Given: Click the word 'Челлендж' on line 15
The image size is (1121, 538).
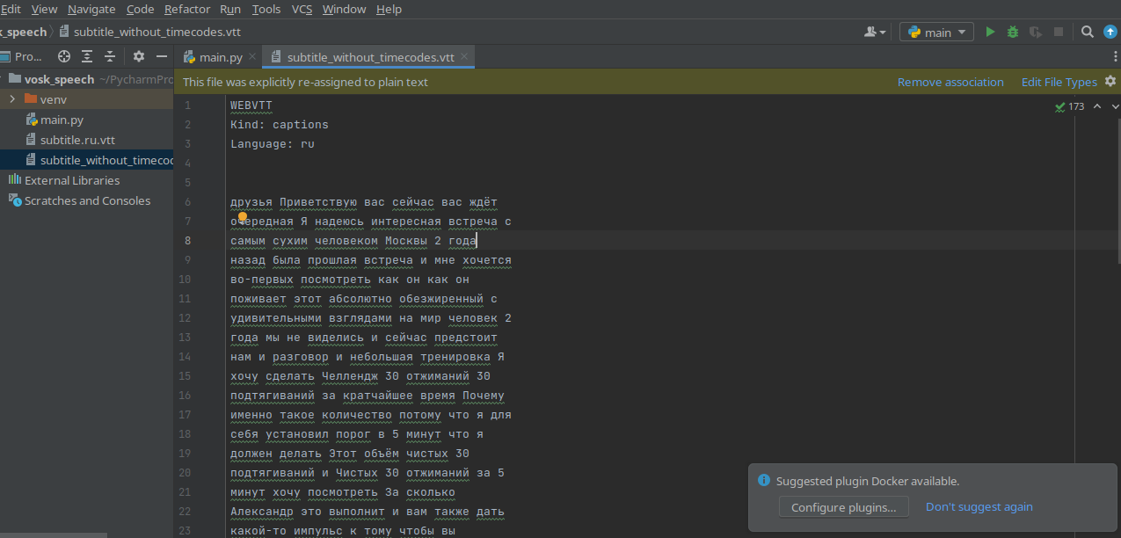Looking at the screenshot, I should click(350, 376).
